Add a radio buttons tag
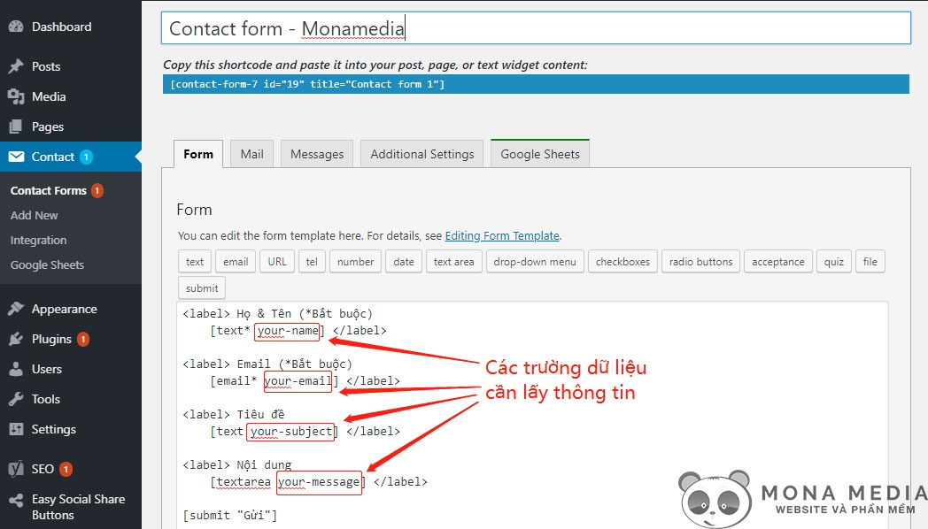 [700, 262]
